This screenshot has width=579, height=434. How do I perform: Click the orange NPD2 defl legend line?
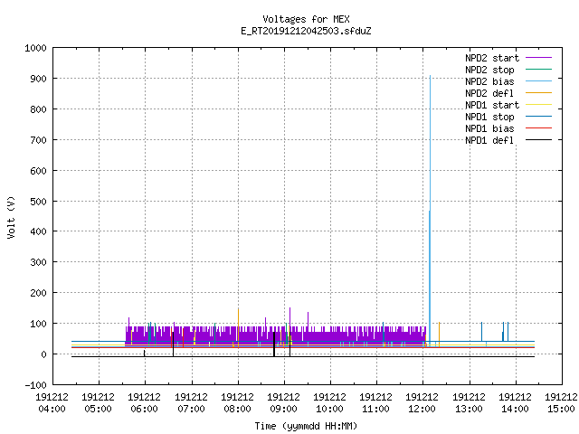(x=538, y=93)
